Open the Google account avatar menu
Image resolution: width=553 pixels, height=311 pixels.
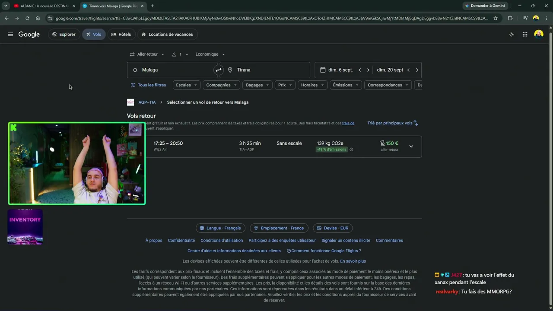(x=538, y=34)
